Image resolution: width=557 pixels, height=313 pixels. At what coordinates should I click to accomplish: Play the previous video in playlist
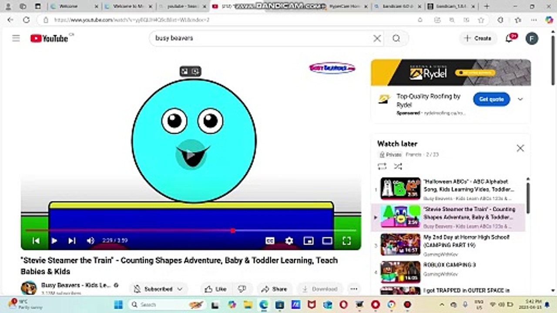click(x=36, y=240)
